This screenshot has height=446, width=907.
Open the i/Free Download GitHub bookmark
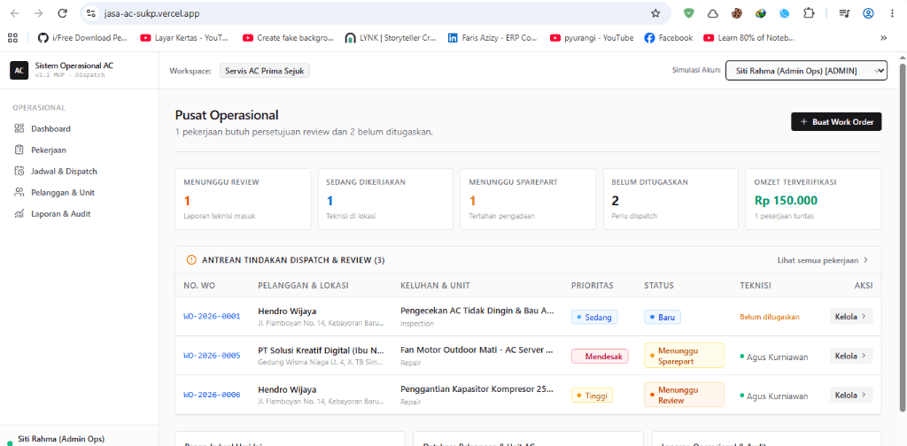83,37
